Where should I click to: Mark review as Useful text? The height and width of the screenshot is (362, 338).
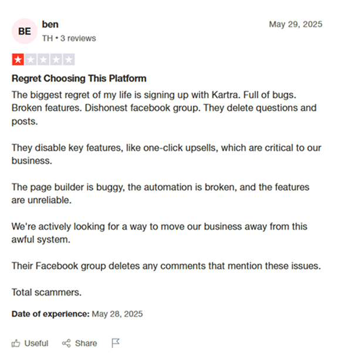click(36, 343)
